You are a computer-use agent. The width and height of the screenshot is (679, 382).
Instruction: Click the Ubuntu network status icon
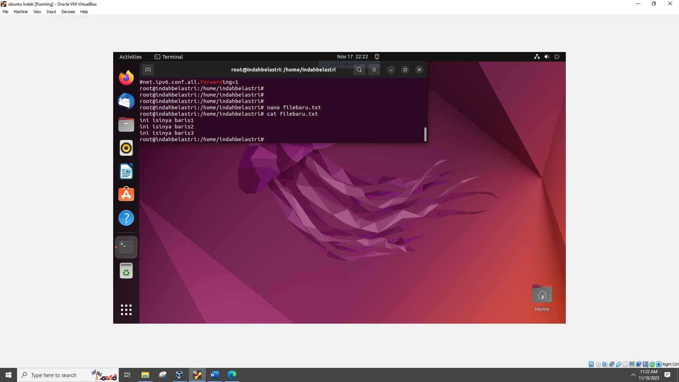537,57
